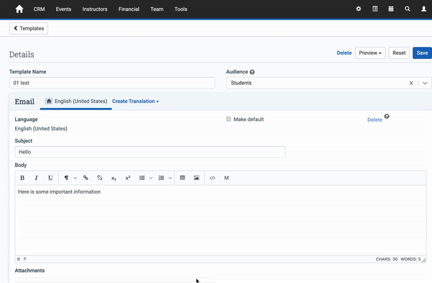Click the CHARS: 30 counter

tap(387, 259)
